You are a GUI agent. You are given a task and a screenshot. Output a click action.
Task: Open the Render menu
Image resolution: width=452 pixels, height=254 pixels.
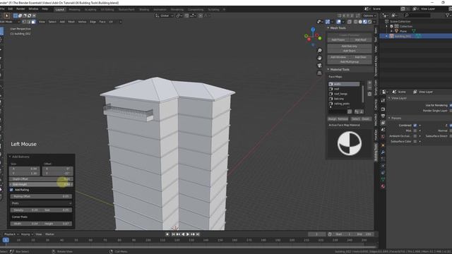tap(20, 9)
